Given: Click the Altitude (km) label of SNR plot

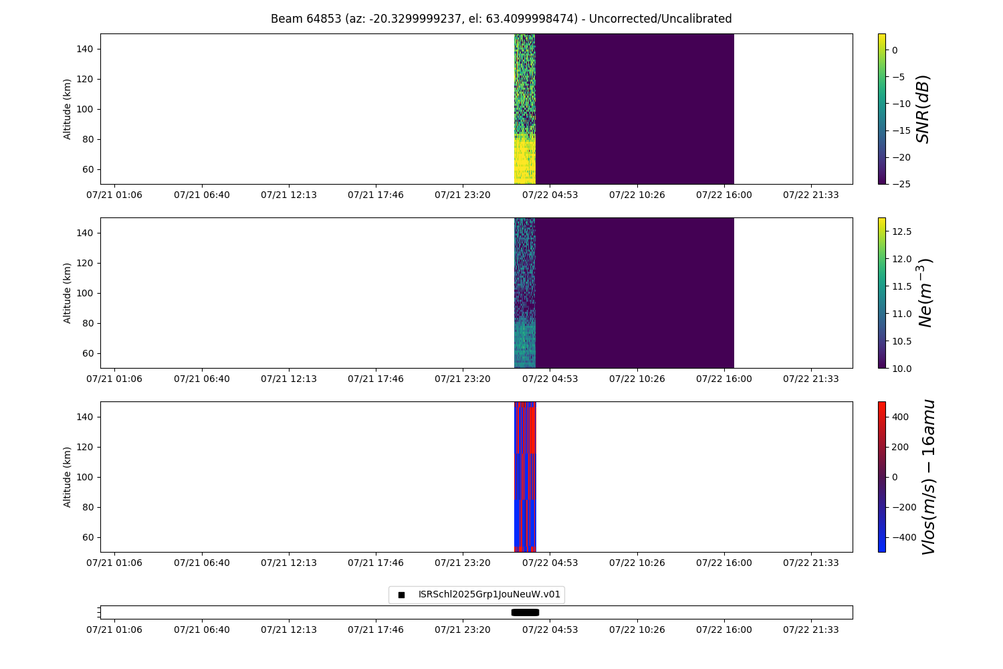Looking at the screenshot, I should [68, 108].
